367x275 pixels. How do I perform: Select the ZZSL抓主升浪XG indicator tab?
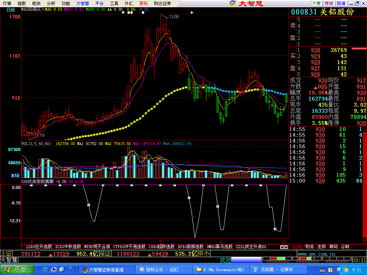pos(251,246)
